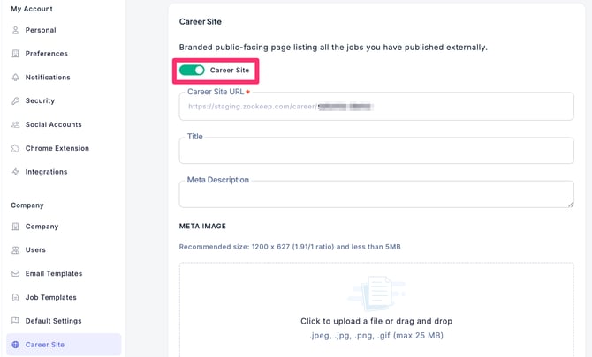592x357 pixels.
Task: Click the Security key icon
Action: coord(15,101)
